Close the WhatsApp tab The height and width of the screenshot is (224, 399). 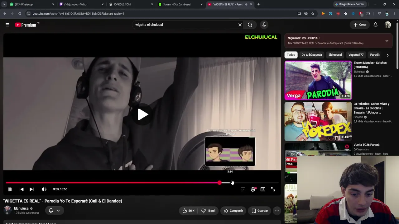(x=53, y=4)
